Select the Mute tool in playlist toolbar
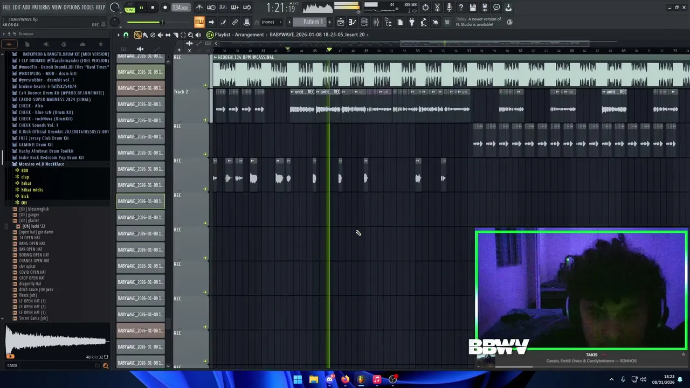690x388 pixels. [160, 35]
